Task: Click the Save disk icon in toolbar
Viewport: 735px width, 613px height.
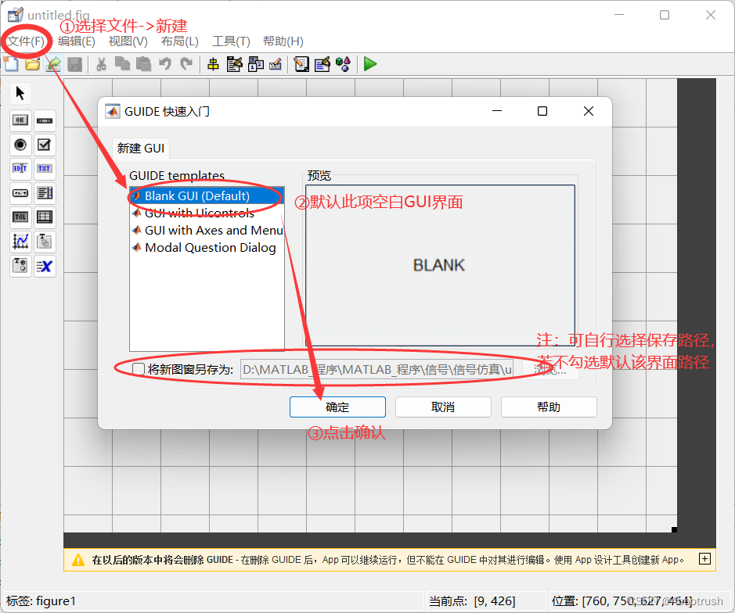Action: (x=74, y=64)
